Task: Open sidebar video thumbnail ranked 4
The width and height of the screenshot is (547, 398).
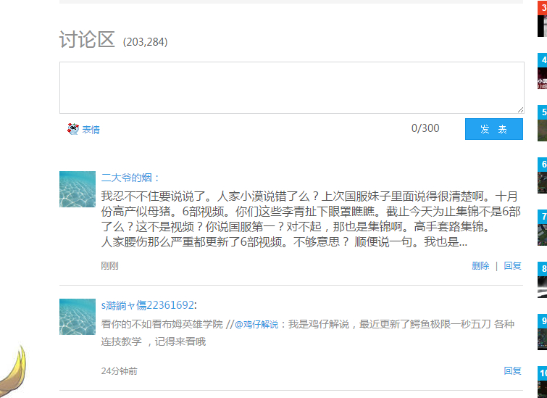Action: (542, 71)
